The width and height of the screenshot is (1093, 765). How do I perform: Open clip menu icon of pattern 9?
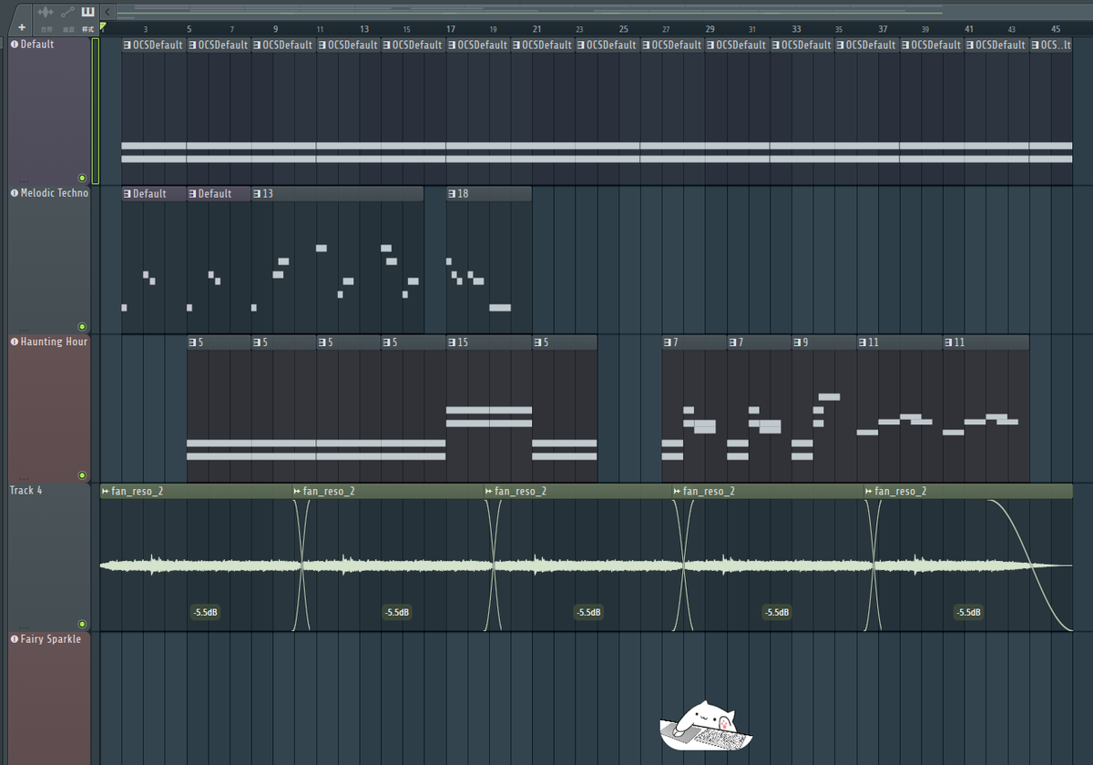pos(798,342)
